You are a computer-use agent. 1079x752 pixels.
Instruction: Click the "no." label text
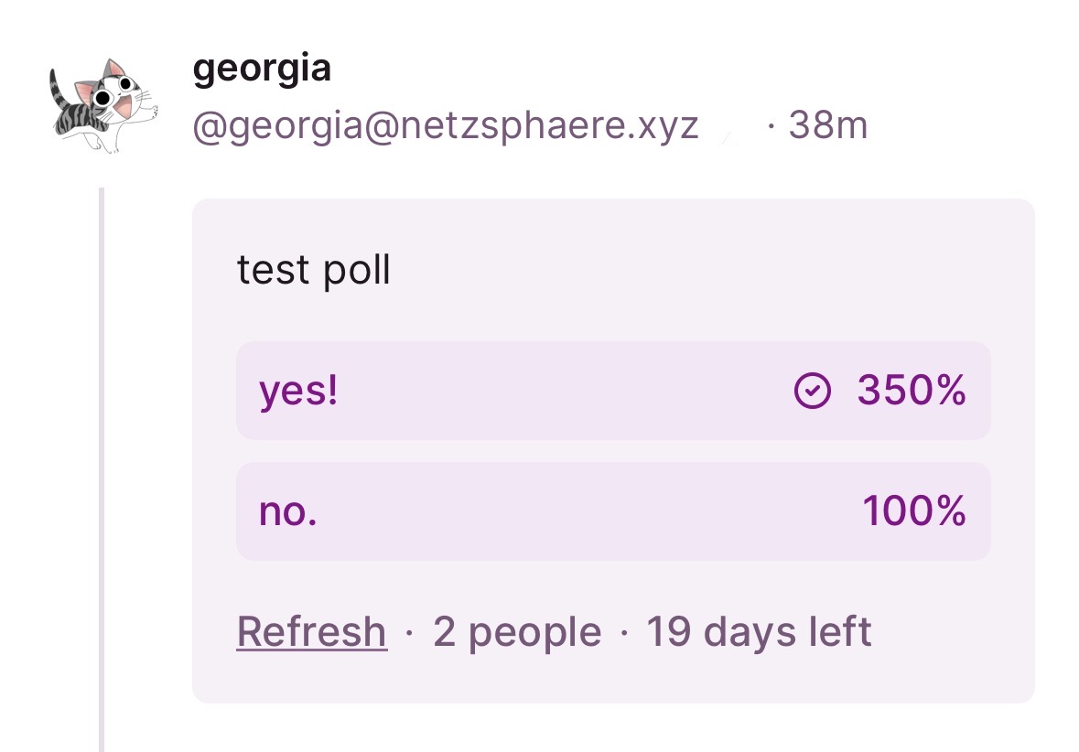click(x=287, y=511)
